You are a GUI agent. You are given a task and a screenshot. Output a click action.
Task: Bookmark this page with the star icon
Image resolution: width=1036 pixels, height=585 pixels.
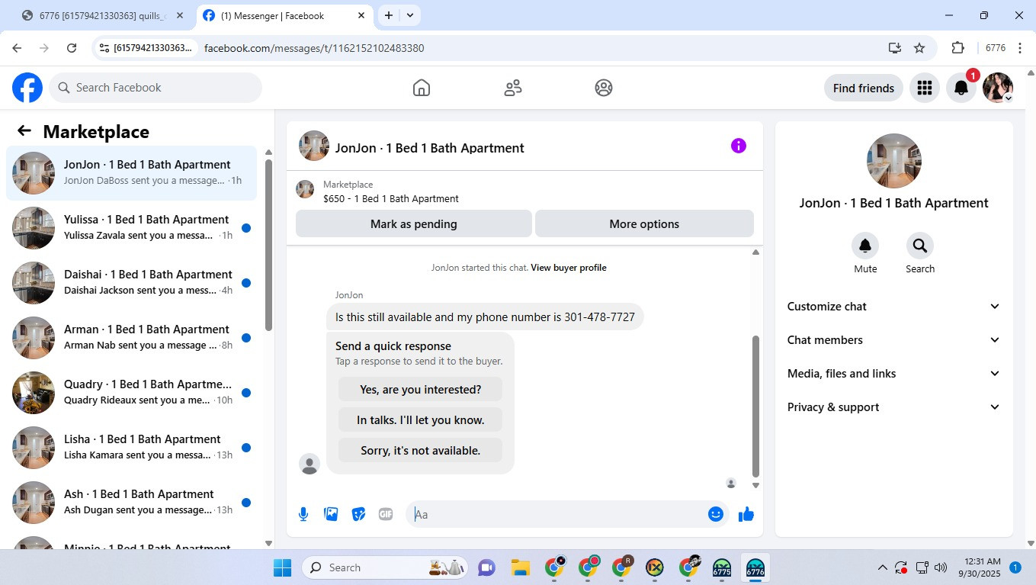(919, 48)
